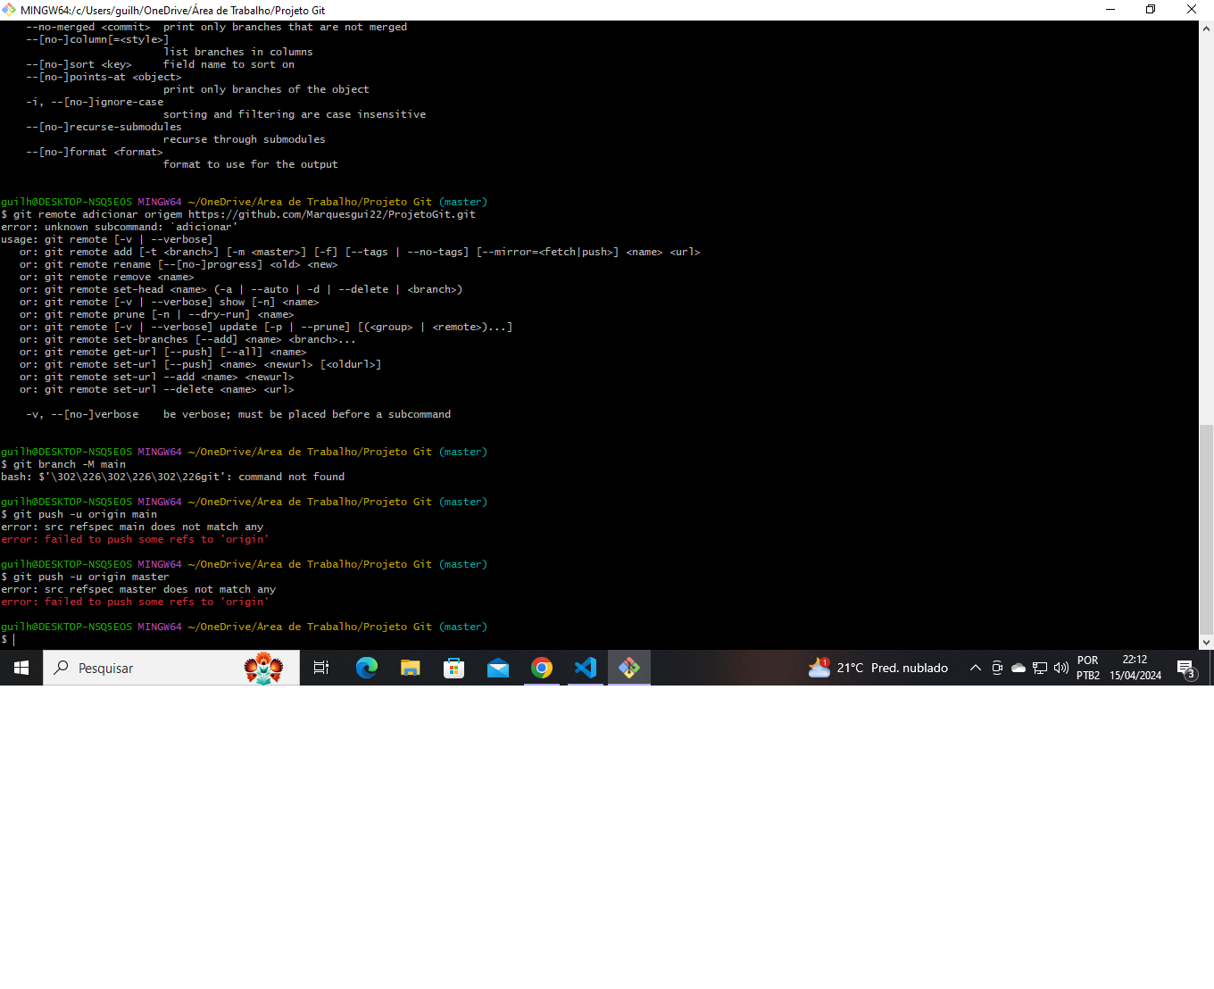Open the weather widget showing 21°C

pos(878,668)
